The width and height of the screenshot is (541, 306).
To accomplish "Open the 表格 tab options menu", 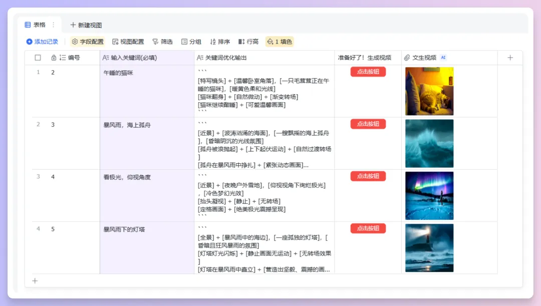I will 53,24.
